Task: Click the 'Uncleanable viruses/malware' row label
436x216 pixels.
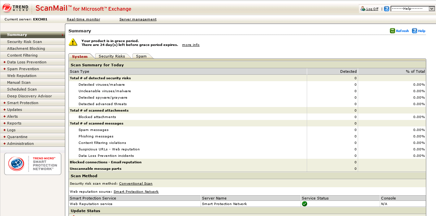Action: tap(105, 91)
